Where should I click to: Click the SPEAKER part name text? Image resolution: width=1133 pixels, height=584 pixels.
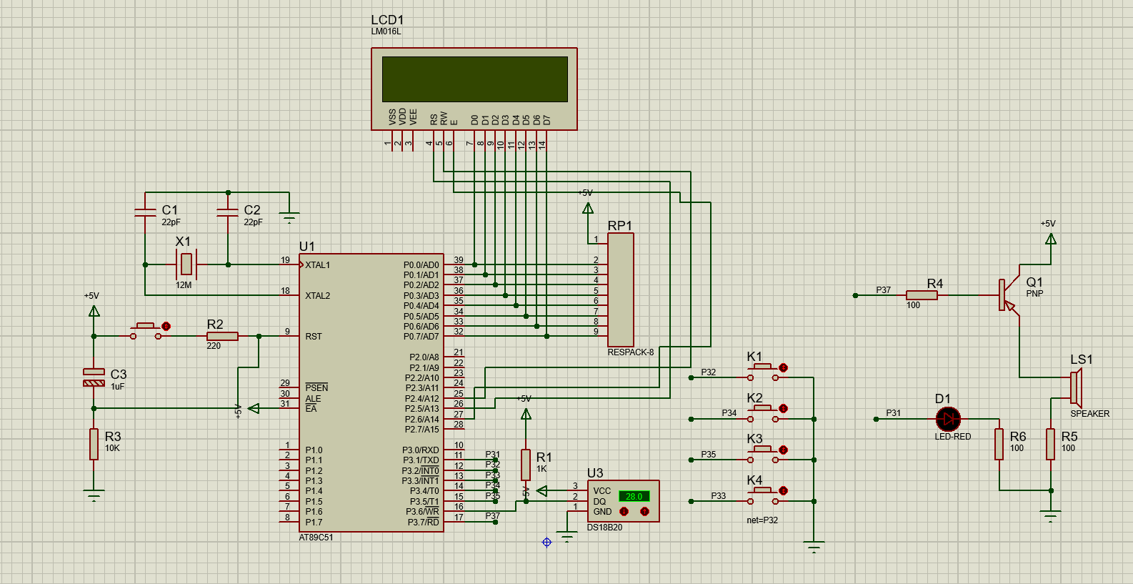tap(1090, 414)
